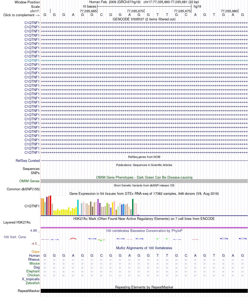Click the Gaps row label
Image resolution: width=248 pixels, height=297 pixels.
[x=36, y=252]
